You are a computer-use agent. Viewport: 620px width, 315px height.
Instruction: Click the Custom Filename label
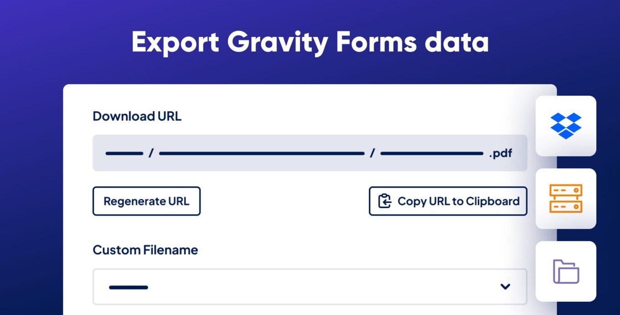coord(145,250)
